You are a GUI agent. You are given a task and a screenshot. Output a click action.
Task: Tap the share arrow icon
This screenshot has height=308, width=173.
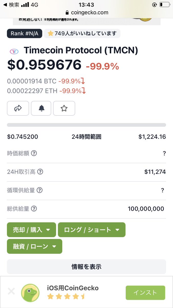point(18,108)
